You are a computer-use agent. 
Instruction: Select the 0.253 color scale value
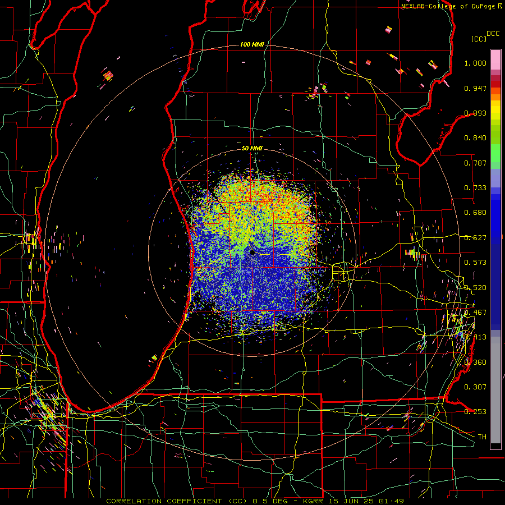pos(475,412)
